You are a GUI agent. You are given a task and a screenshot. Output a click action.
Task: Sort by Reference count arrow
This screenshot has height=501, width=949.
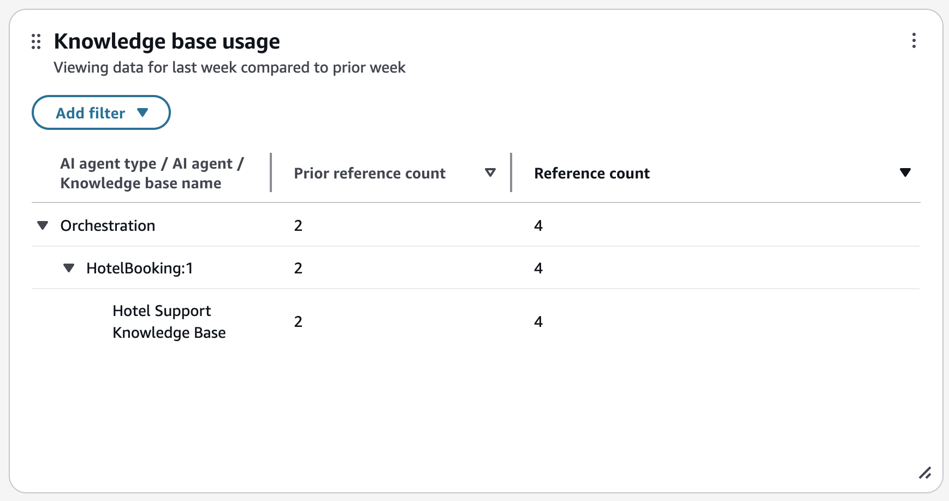point(905,172)
